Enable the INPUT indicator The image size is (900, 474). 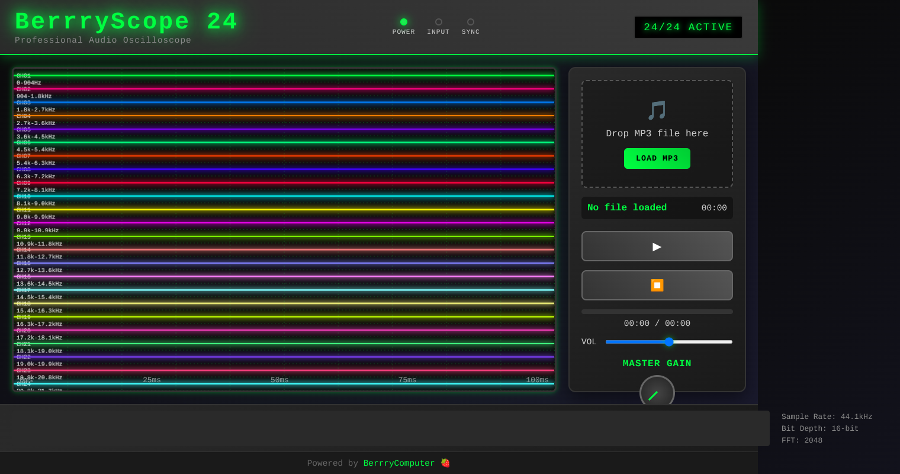[x=438, y=22]
